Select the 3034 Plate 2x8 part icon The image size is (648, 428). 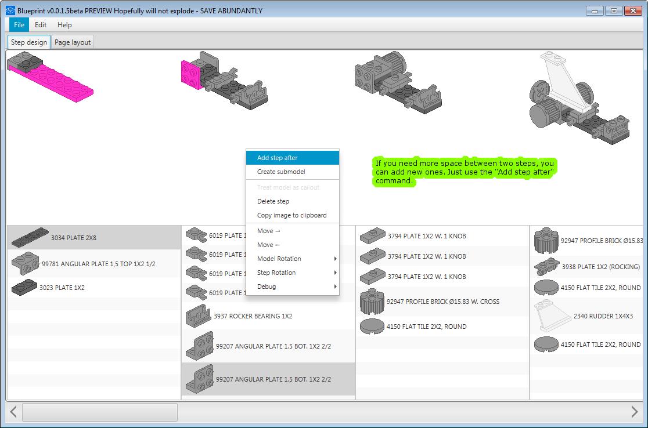click(30, 237)
